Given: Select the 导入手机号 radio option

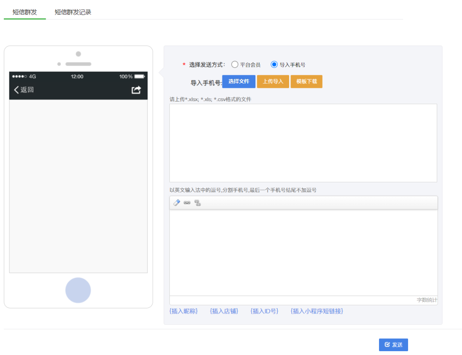Looking at the screenshot, I should 274,65.
